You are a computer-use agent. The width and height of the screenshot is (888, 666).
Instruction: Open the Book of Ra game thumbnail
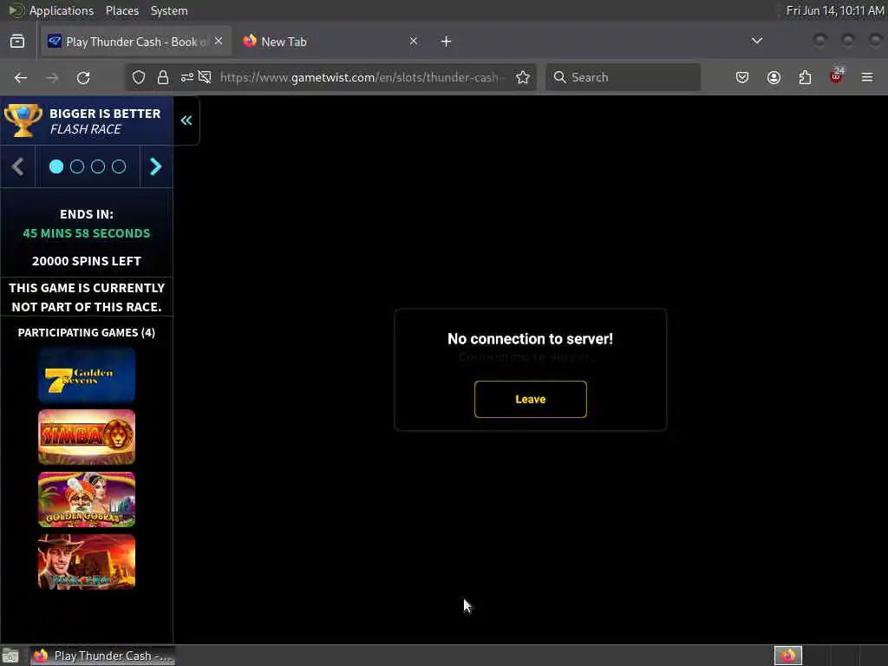[87, 562]
